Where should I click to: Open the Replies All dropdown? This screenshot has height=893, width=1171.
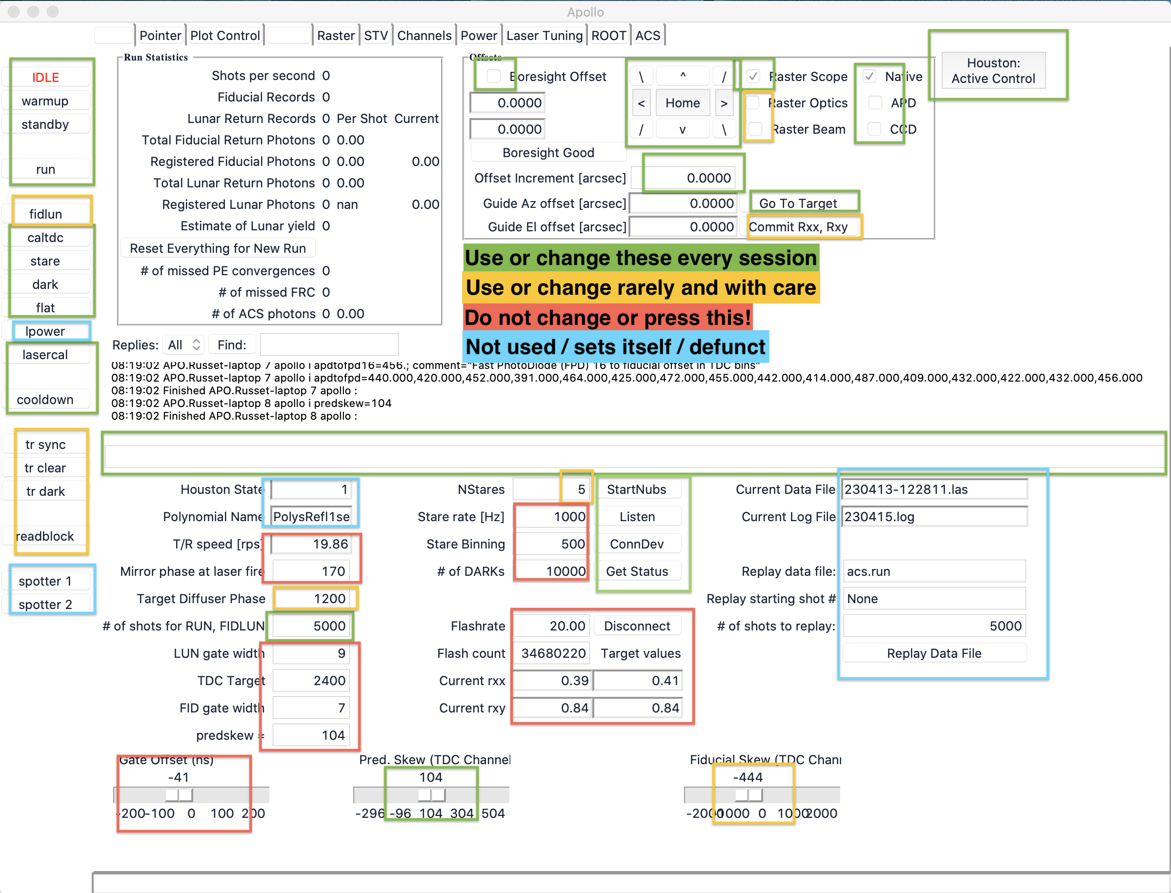point(183,345)
